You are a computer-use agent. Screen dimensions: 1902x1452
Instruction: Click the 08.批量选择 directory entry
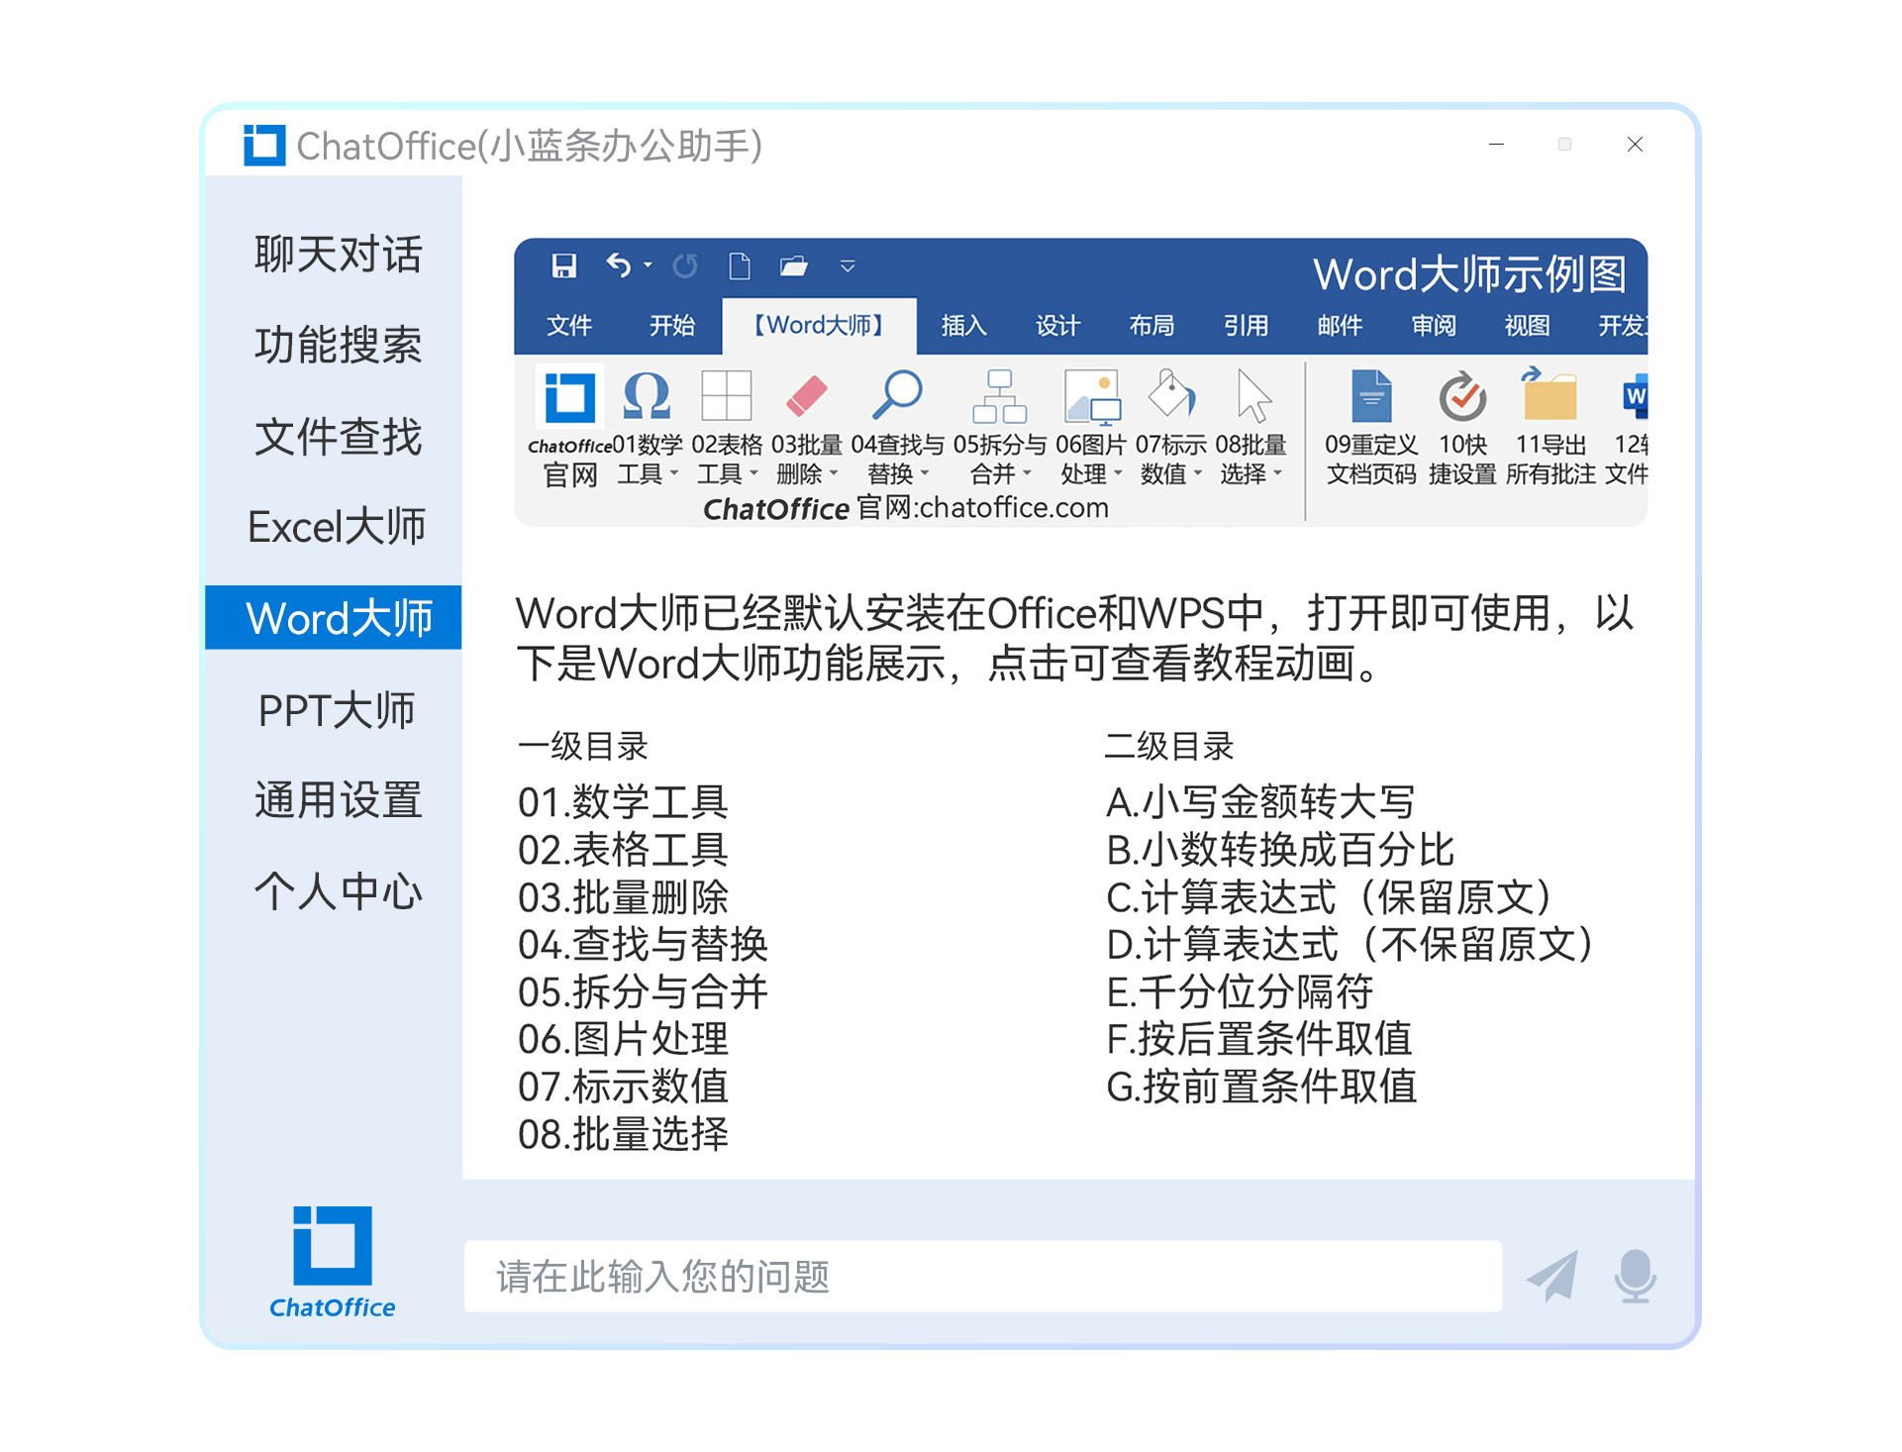623,1134
